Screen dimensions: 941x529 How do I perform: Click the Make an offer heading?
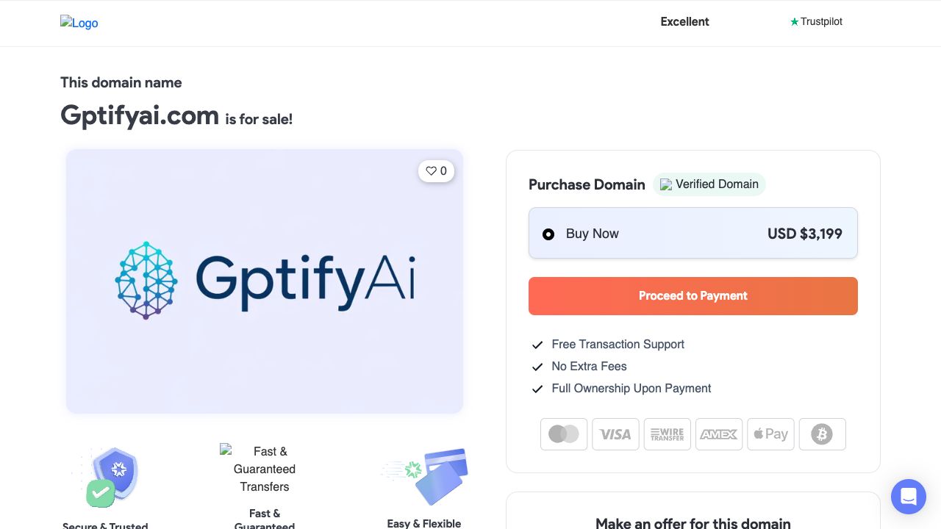pos(693,523)
